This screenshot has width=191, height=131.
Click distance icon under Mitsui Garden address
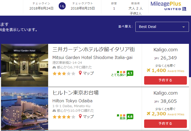[x=54, y=67]
